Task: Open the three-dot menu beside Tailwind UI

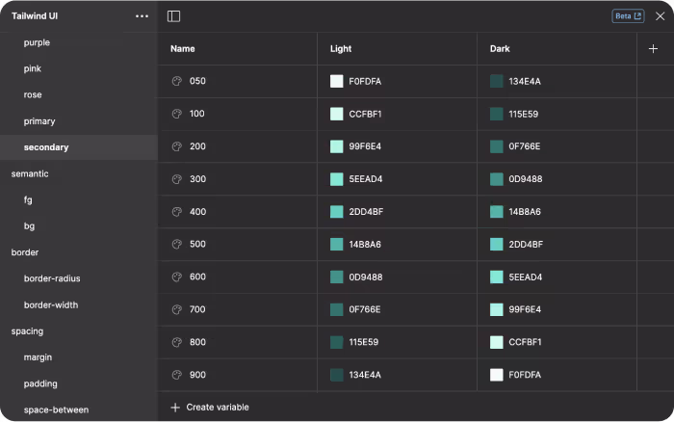Action: pos(142,16)
